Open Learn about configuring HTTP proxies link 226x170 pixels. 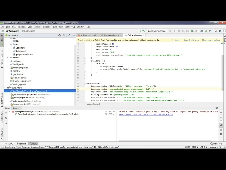coord(146,114)
